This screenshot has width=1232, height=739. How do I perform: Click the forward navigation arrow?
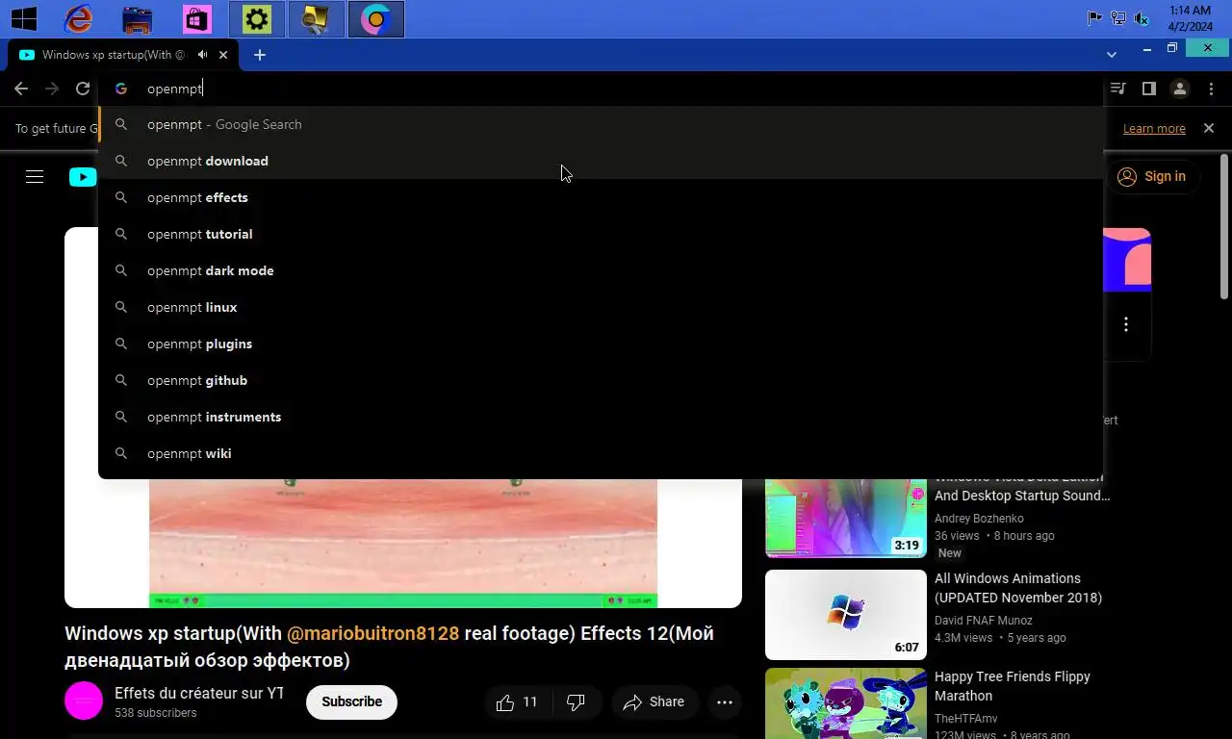52,89
